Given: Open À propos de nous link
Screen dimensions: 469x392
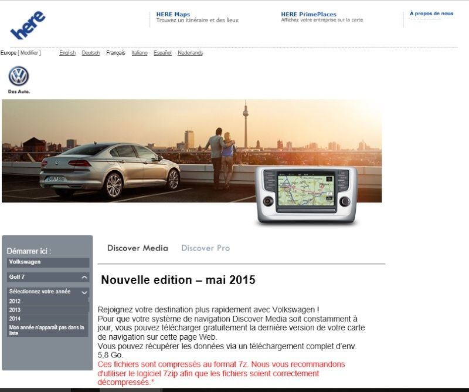Looking at the screenshot, I should [431, 13].
